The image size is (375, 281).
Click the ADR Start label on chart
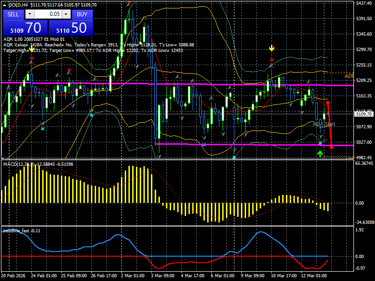click(x=324, y=124)
